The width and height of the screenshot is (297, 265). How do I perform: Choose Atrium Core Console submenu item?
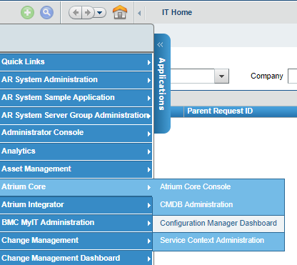point(218,187)
